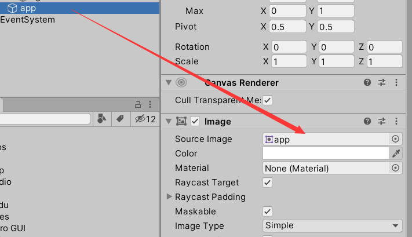Open Image Type dropdown
Viewport: 412px width, 237px height.
tap(333, 226)
